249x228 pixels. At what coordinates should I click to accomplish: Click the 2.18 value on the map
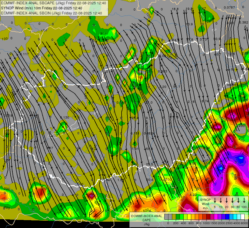pos(191,102)
